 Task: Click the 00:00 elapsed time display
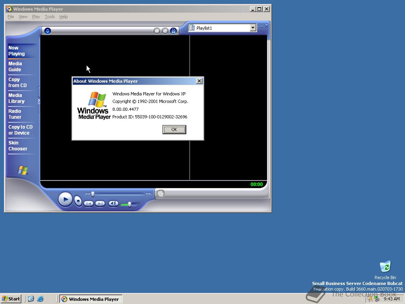(x=256, y=184)
